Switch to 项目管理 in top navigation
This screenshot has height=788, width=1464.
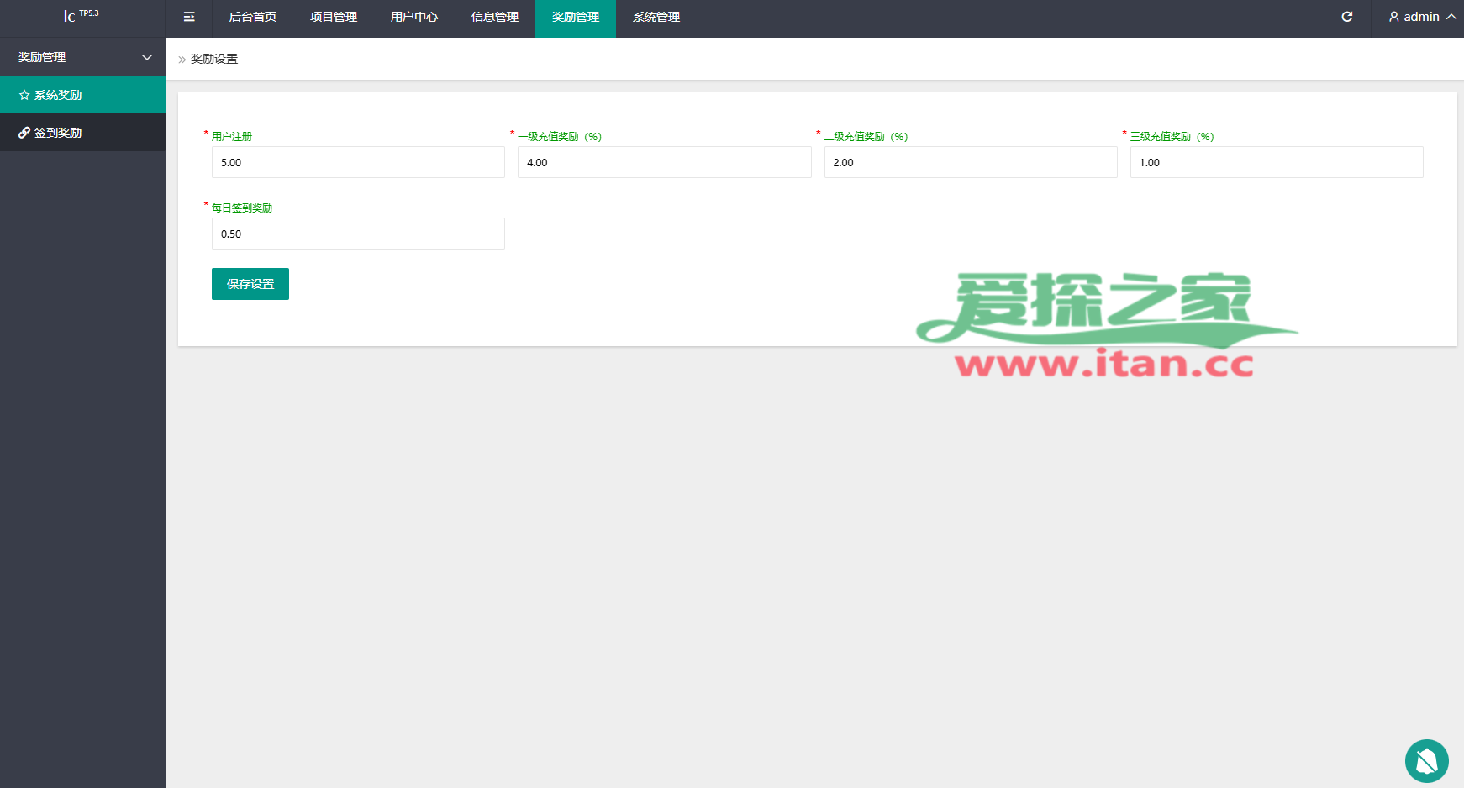click(333, 17)
